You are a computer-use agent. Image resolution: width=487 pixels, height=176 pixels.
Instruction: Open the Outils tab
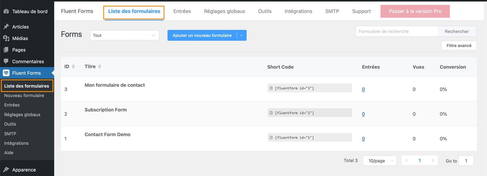coord(265,11)
